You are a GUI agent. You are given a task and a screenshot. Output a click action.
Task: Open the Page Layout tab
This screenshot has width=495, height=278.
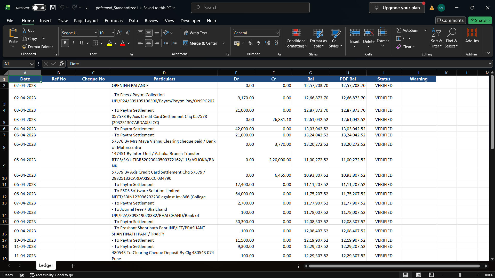tap(86, 21)
